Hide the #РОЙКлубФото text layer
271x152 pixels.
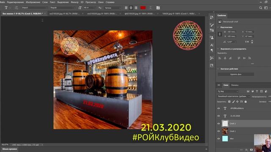pyautogui.click(x=218, y=109)
